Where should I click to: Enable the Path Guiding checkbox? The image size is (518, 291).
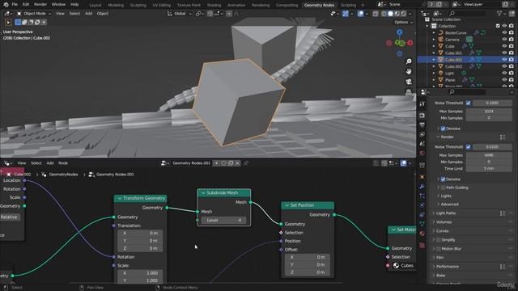click(x=443, y=188)
